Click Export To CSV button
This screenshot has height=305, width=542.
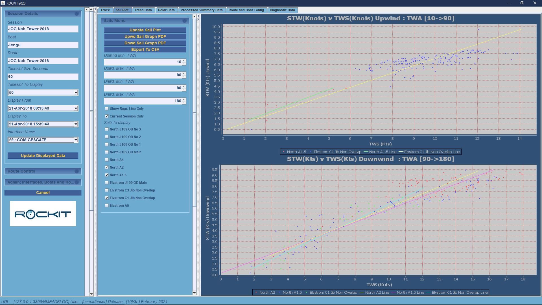click(x=145, y=49)
